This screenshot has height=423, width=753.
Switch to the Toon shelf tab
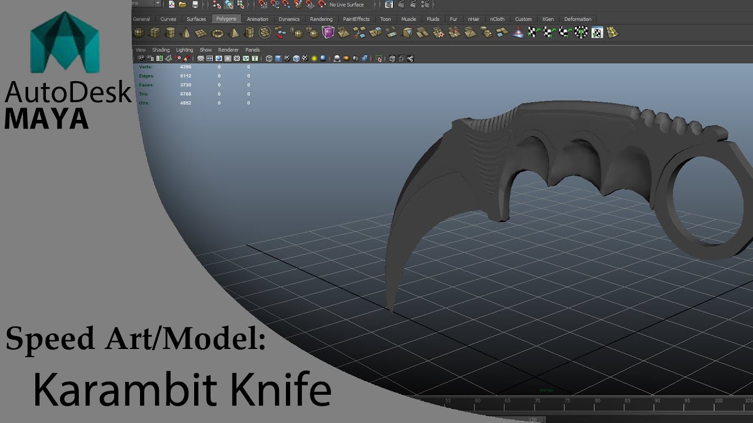[385, 19]
